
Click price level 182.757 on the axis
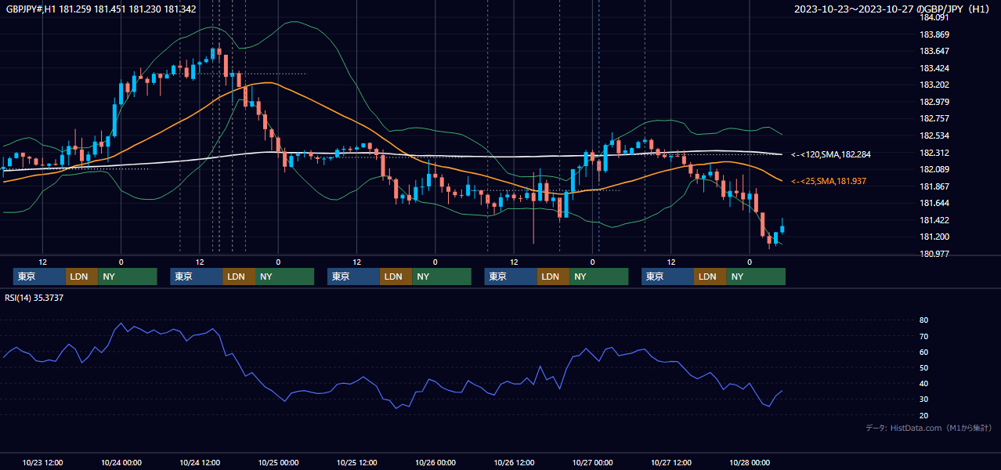click(934, 119)
